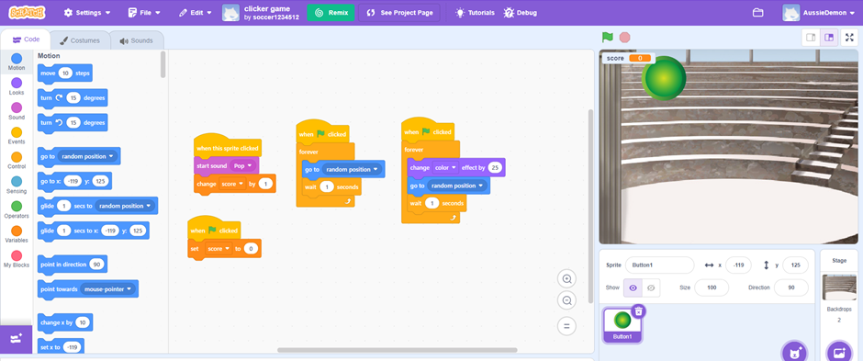Reset workspace zoom with equals icon
The image size is (863, 361).
pyautogui.click(x=566, y=326)
